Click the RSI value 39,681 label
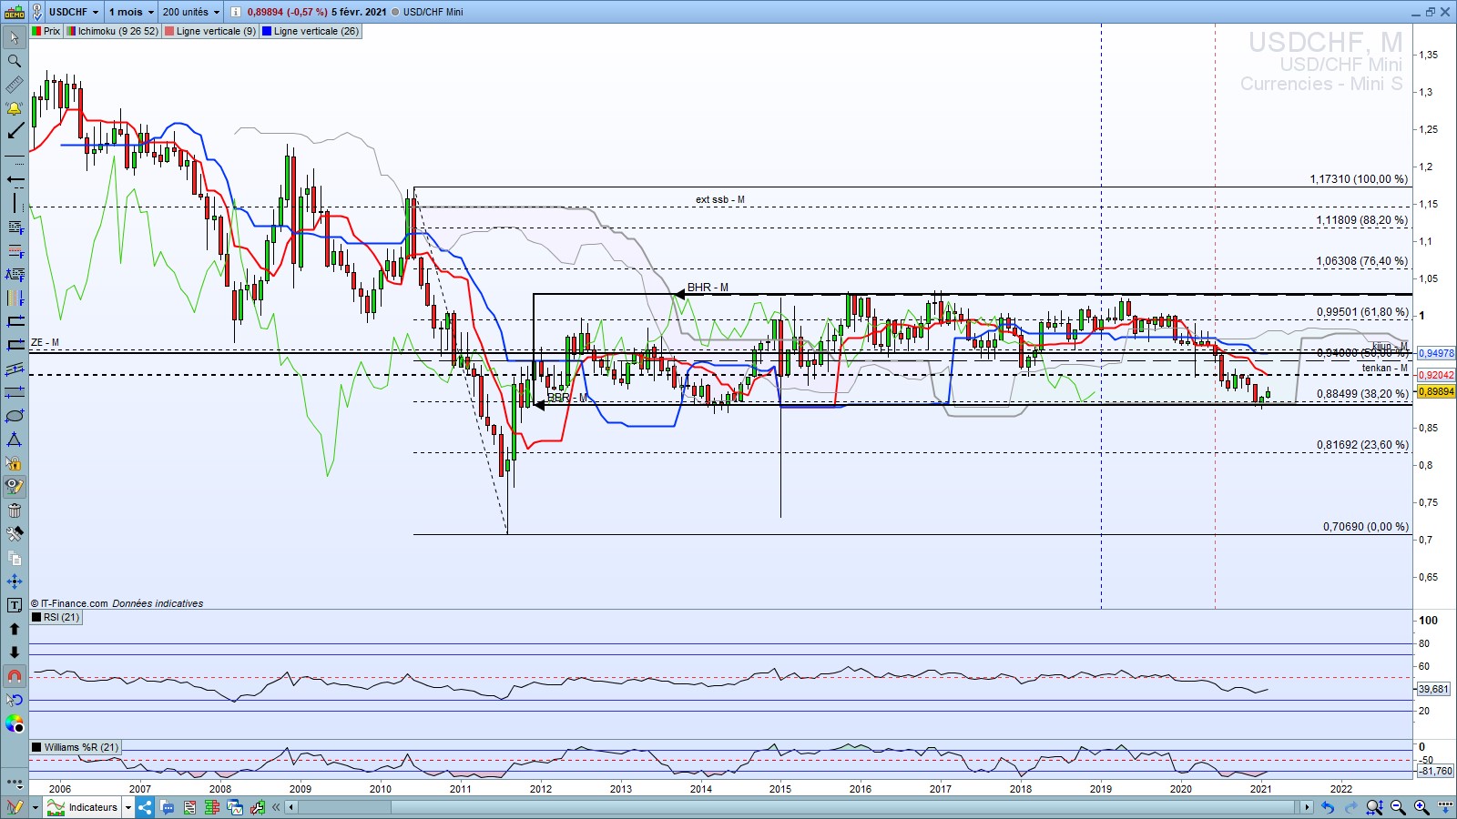Screen dimensions: 1457x819 (1433, 689)
